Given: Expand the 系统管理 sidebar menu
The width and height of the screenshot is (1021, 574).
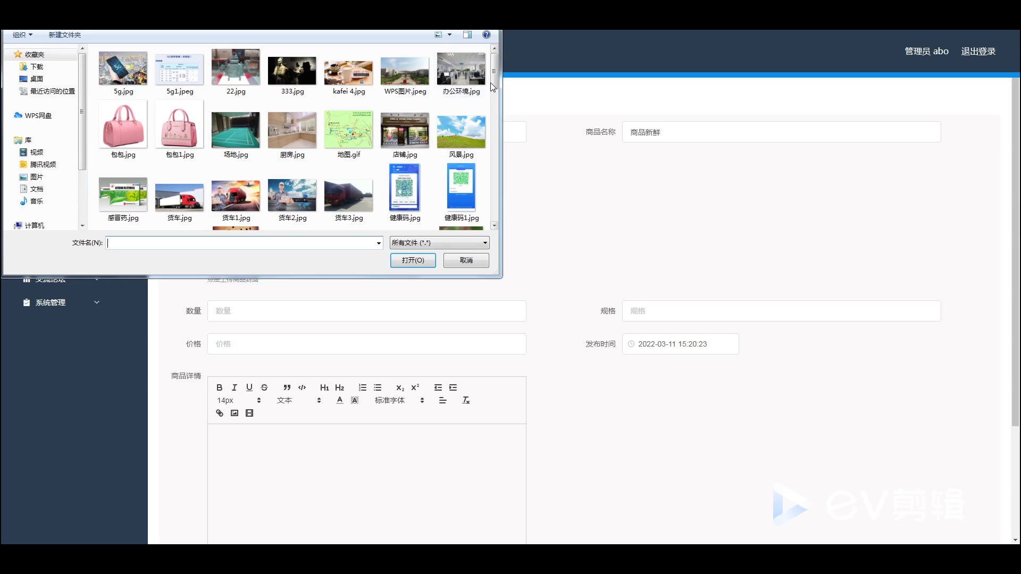Looking at the screenshot, I should click(x=61, y=302).
